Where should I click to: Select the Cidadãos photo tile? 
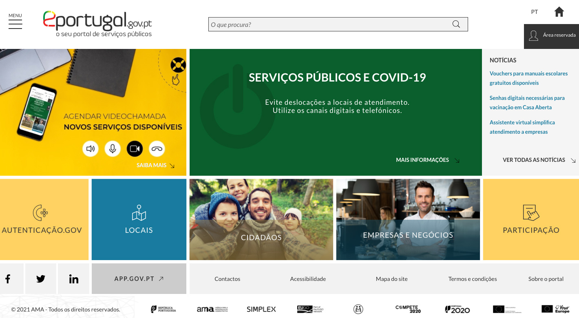261,219
